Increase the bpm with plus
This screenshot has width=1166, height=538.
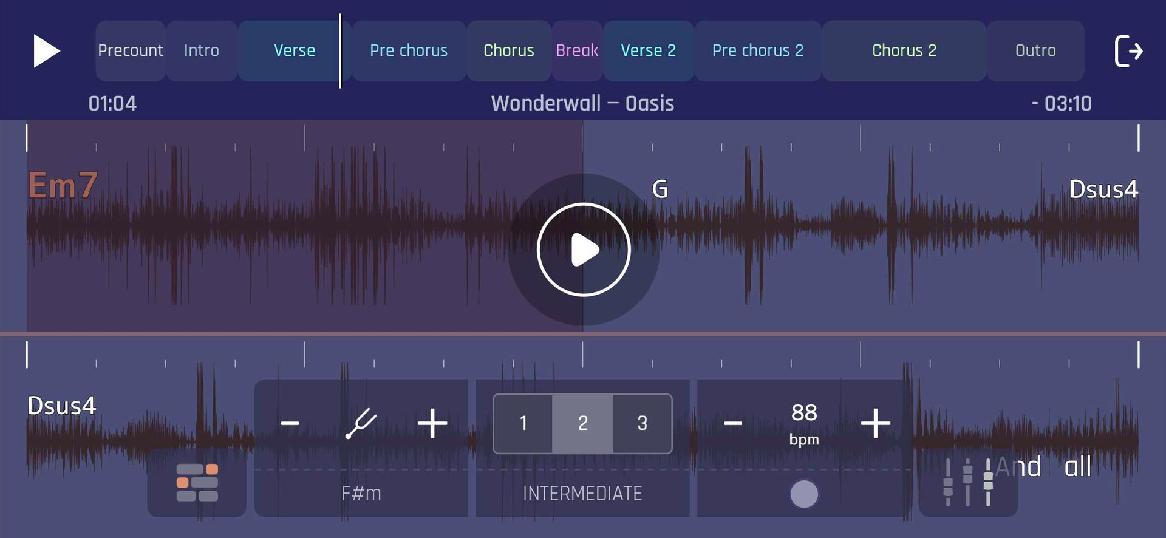pos(876,423)
